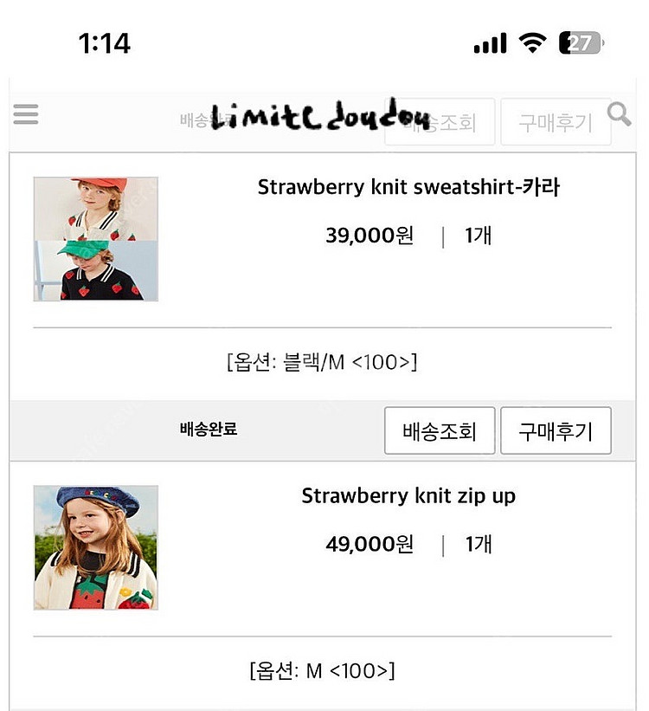Tap the 블랙/M <100> option line
This screenshot has height=711, width=649.
click(322, 362)
